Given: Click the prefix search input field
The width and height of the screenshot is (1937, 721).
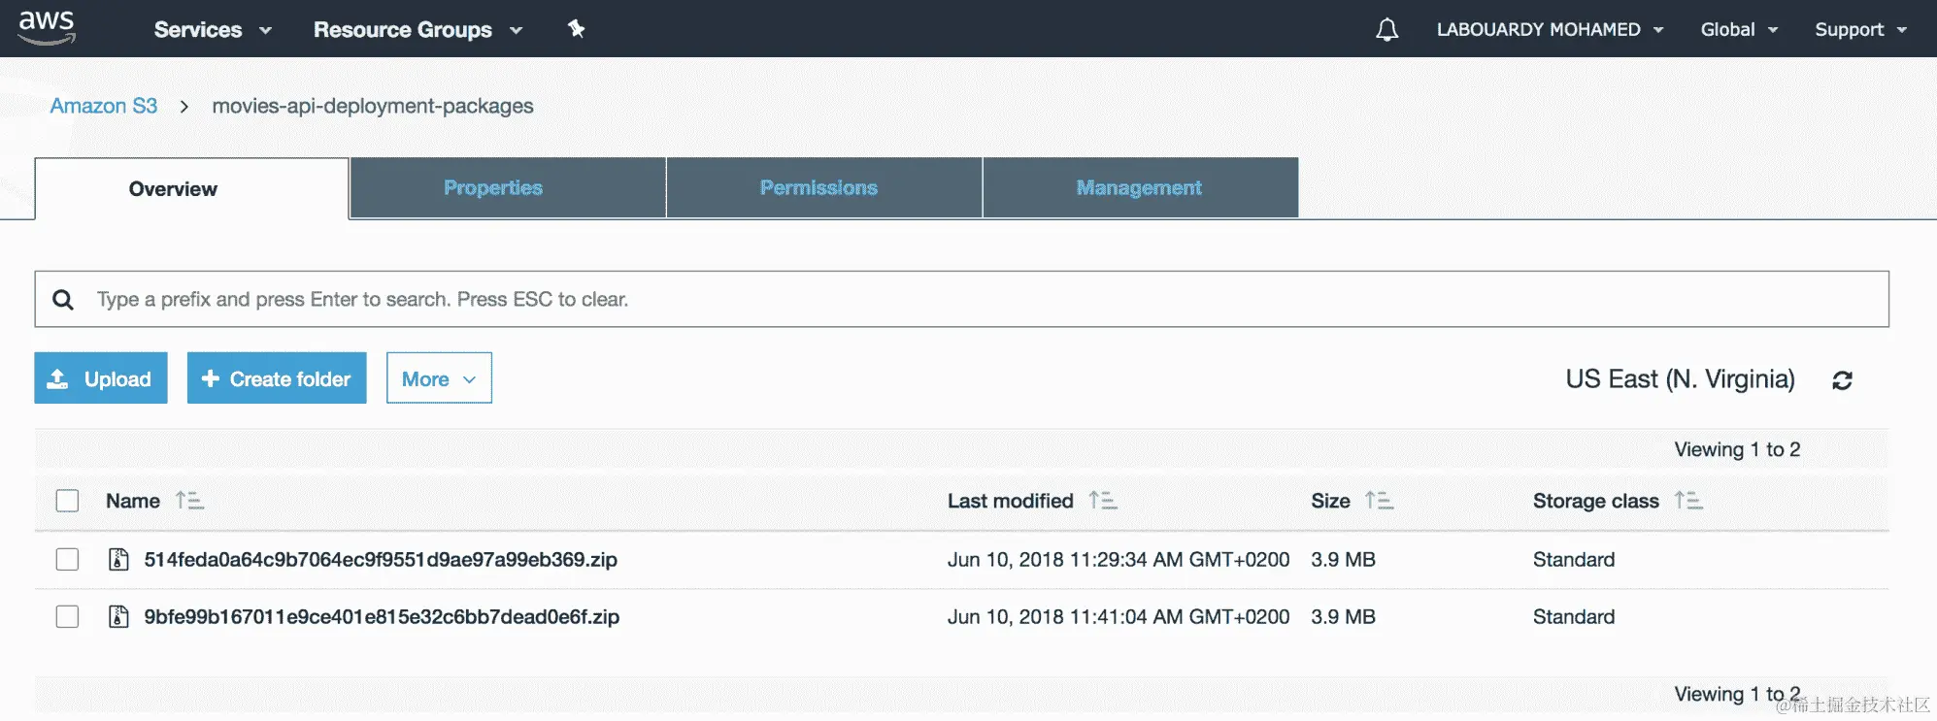Looking at the screenshot, I should tap(962, 300).
